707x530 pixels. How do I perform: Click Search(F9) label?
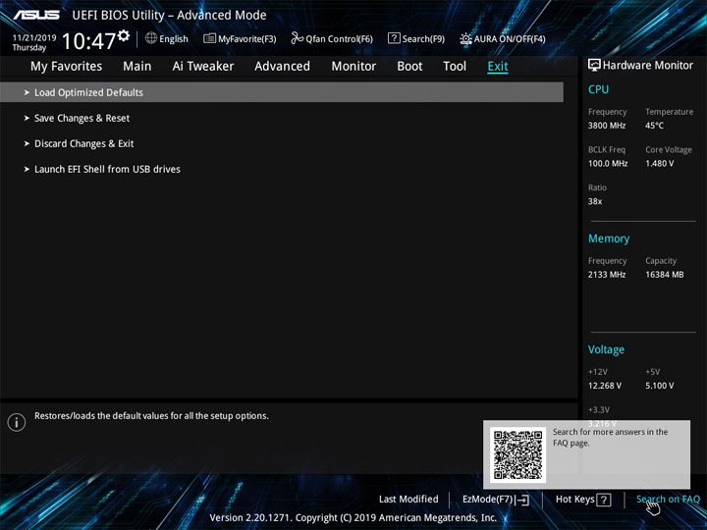point(423,39)
